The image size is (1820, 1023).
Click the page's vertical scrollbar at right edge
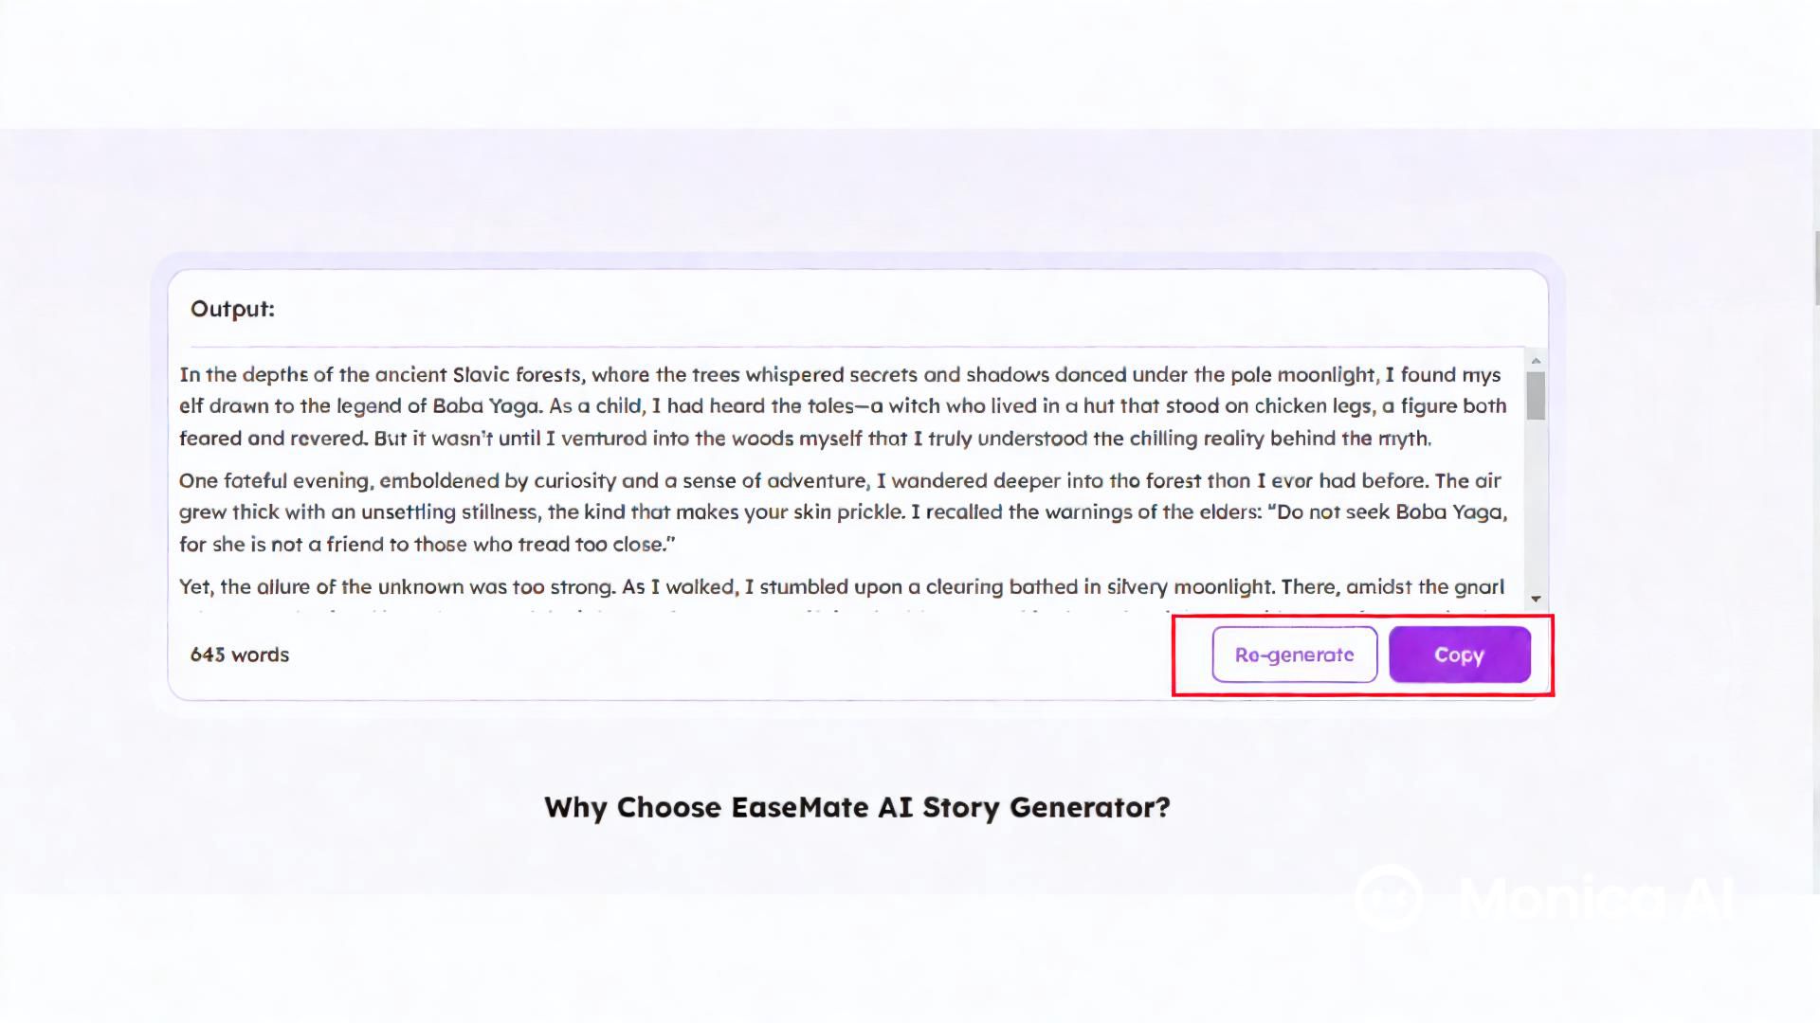point(1816,268)
